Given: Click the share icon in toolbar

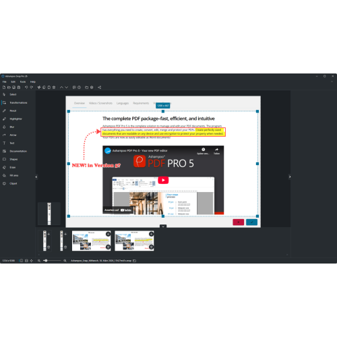Looking at the screenshot, I should tap(100, 87).
